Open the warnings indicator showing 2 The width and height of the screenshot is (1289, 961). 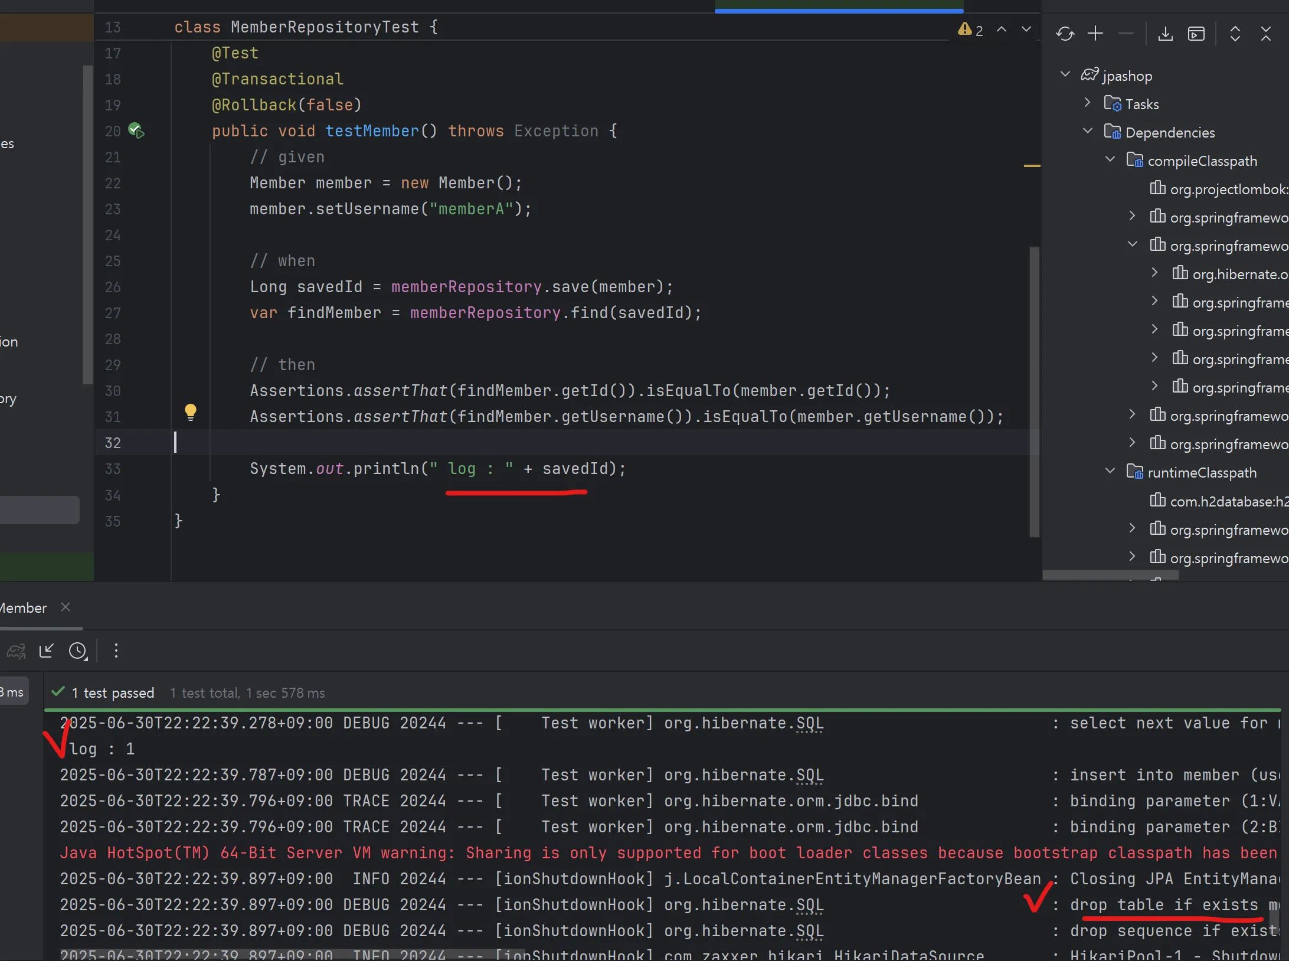click(x=970, y=30)
